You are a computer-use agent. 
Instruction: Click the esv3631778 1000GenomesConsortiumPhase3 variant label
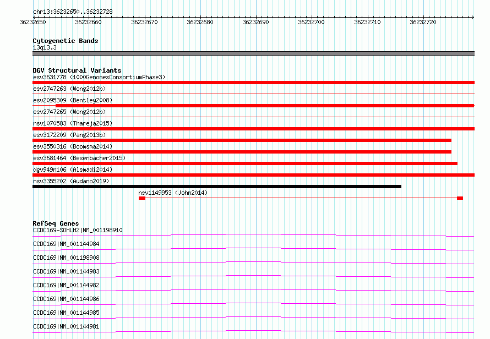pos(99,77)
